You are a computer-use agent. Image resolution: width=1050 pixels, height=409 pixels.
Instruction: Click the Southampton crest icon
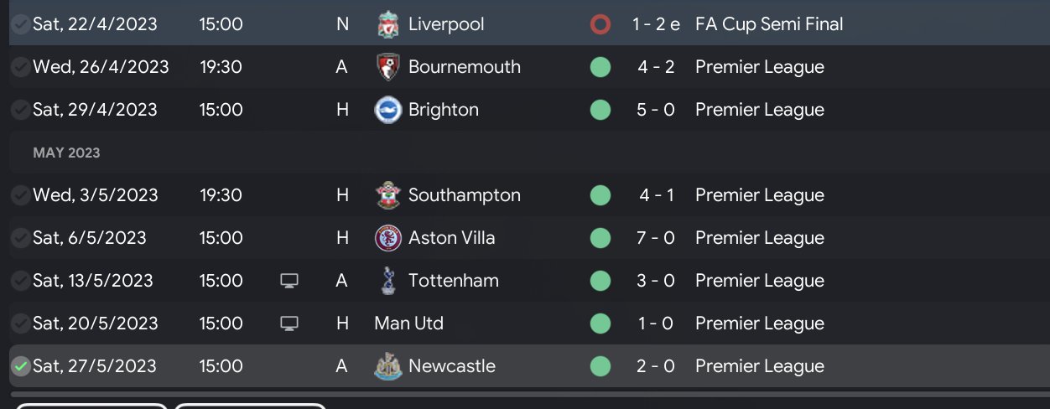[387, 195]
